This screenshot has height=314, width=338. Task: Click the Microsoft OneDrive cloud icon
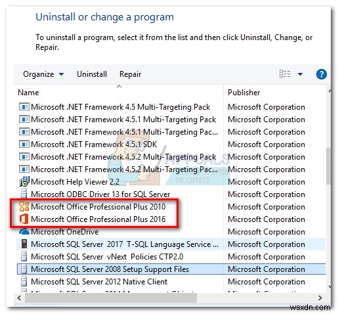point(24,231)
